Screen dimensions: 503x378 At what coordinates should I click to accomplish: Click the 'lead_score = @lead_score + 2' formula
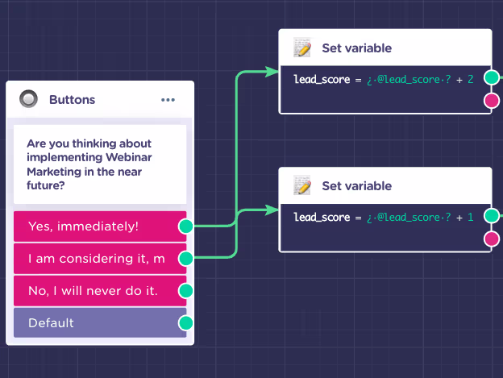384,80
